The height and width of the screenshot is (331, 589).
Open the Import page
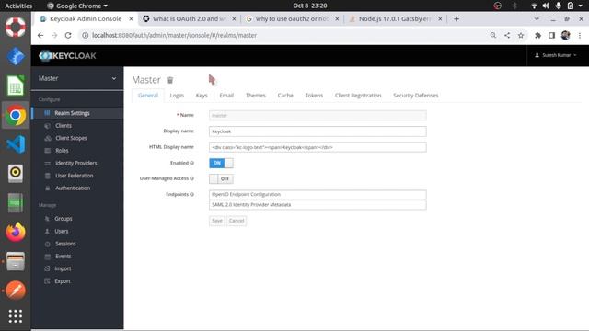point(63,268)
